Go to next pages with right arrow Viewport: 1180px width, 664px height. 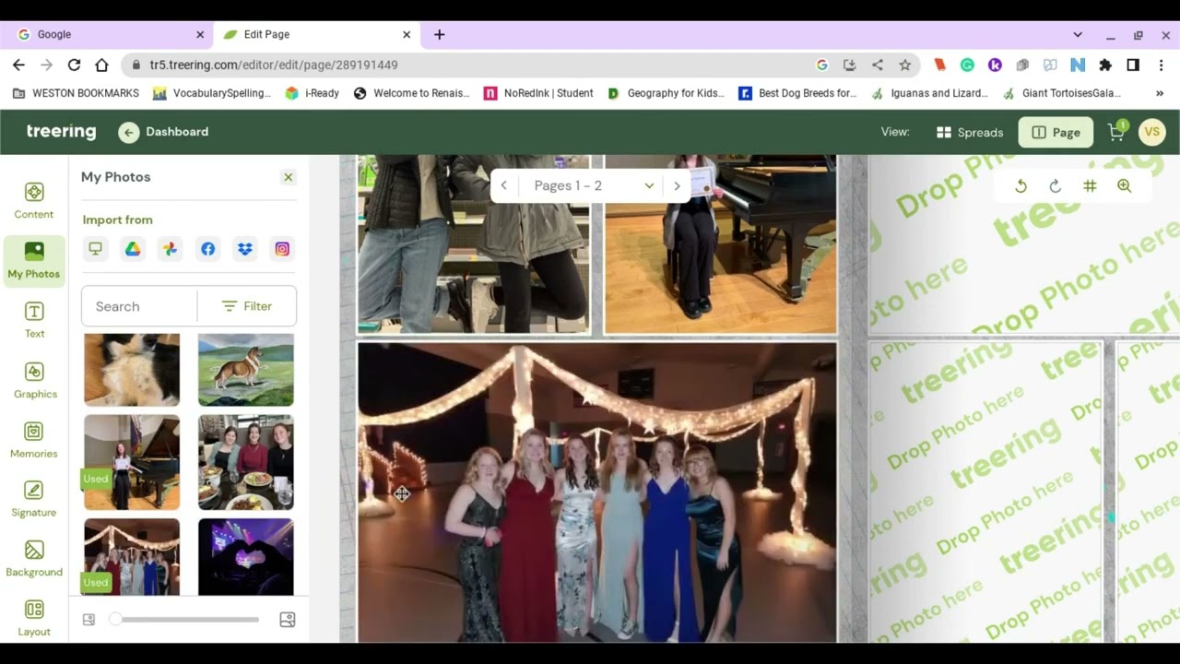tap(677, 186)
